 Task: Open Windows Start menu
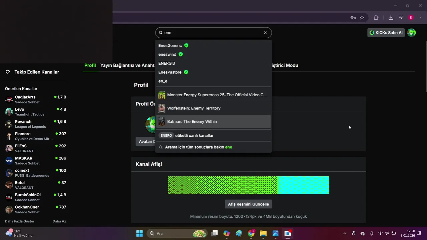(139, 233)
